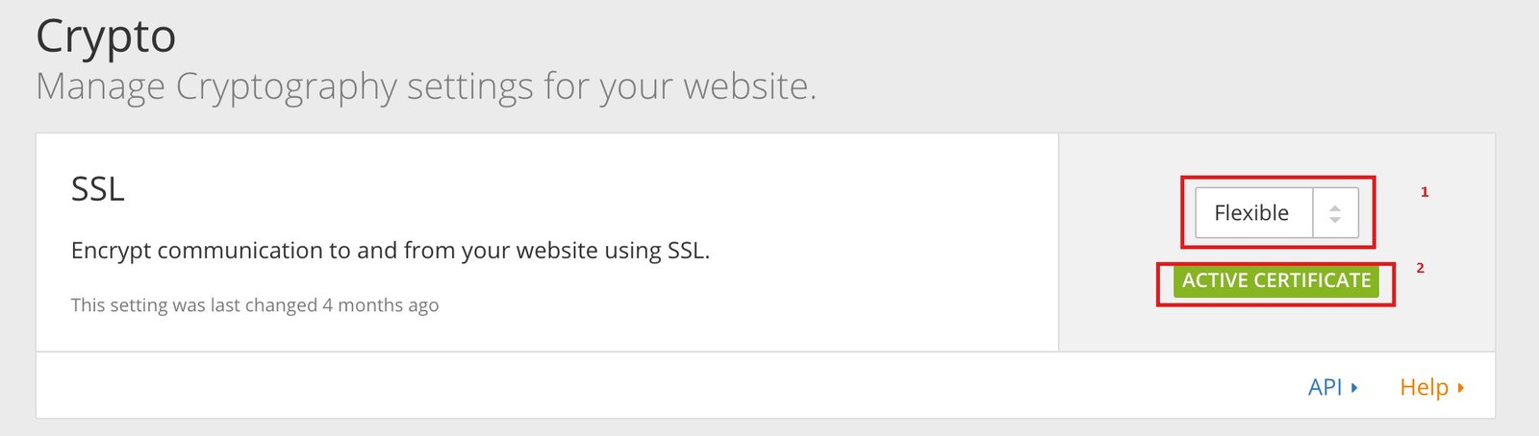This screenshot has height=436, width=1539.
Task: Click the last changed 4 months ago note
Action: tap(254, 305)
